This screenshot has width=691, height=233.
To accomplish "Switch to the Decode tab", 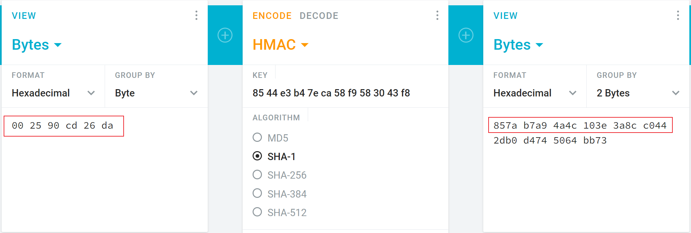I will pyautogui.click(x=319, y=16).
